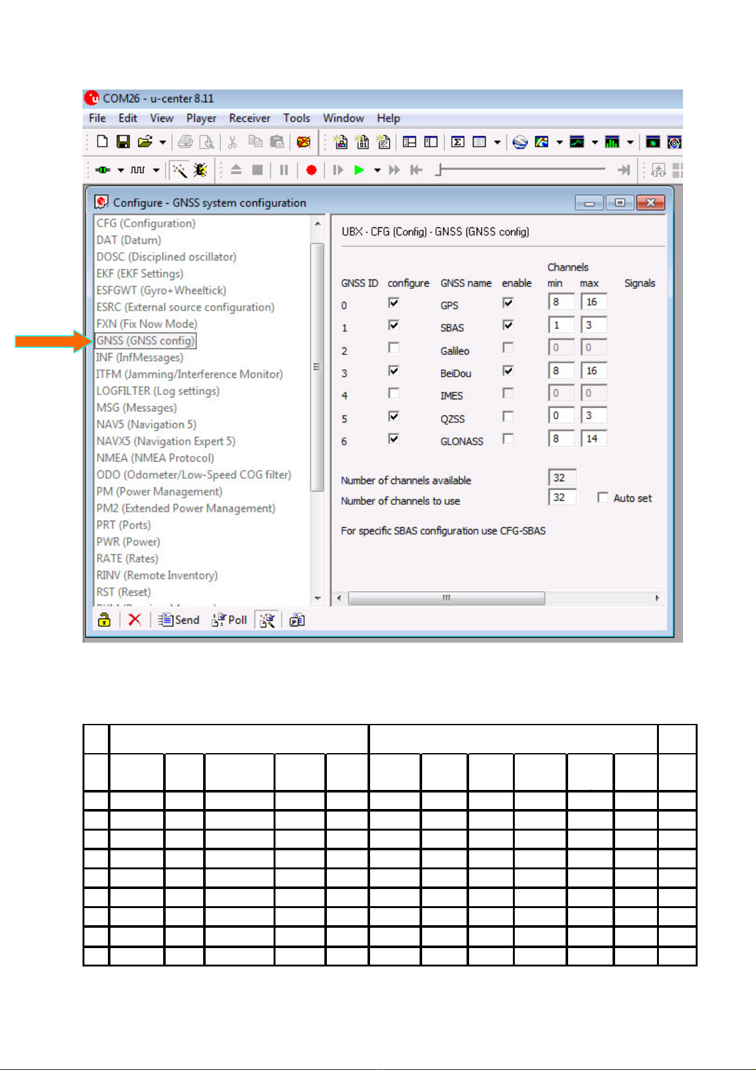Screen dimensions: 756x1070
Task: Click the baudrate waveform icon
Action: pos(138,170)
